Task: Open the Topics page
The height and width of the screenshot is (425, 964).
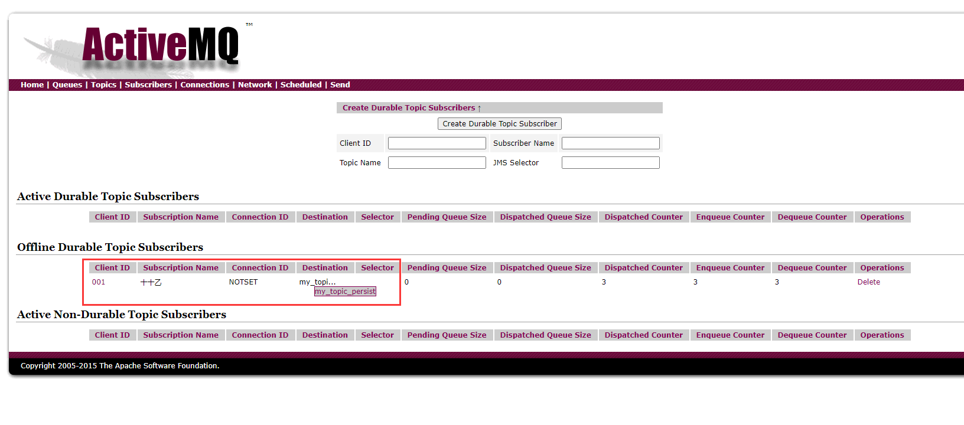Action: point(103,85)
